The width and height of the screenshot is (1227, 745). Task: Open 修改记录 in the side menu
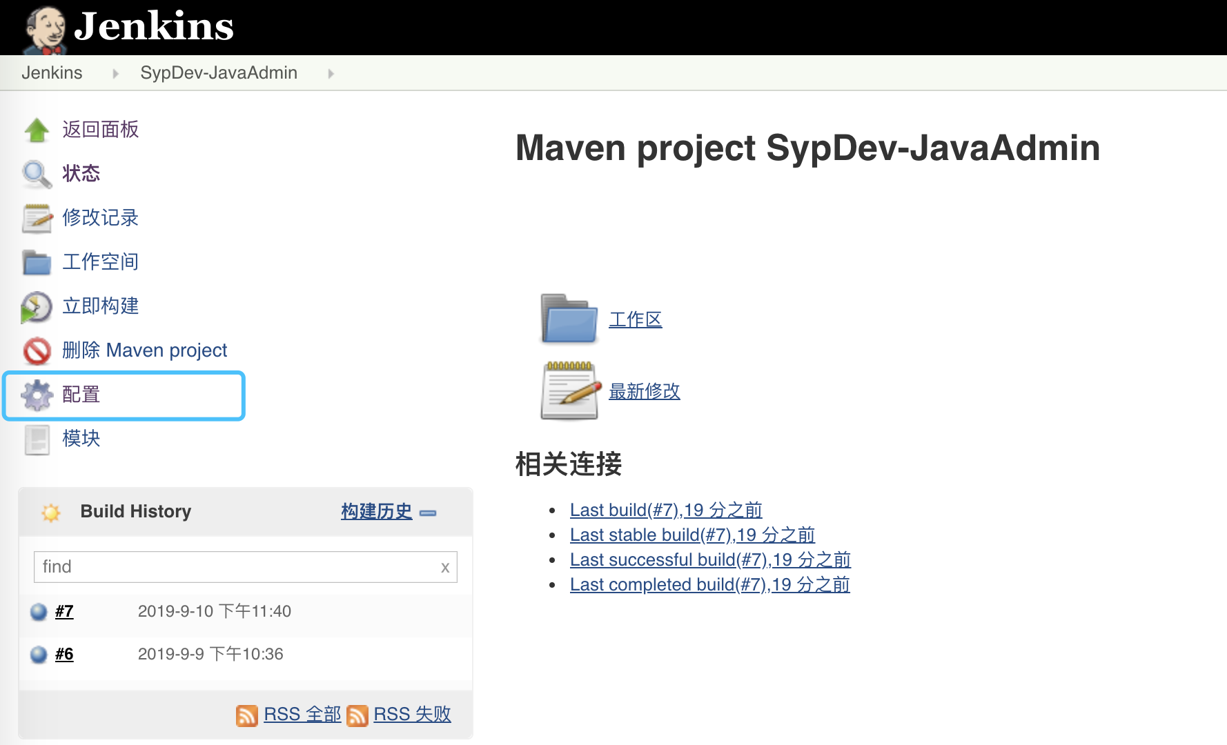click(100, 217)
